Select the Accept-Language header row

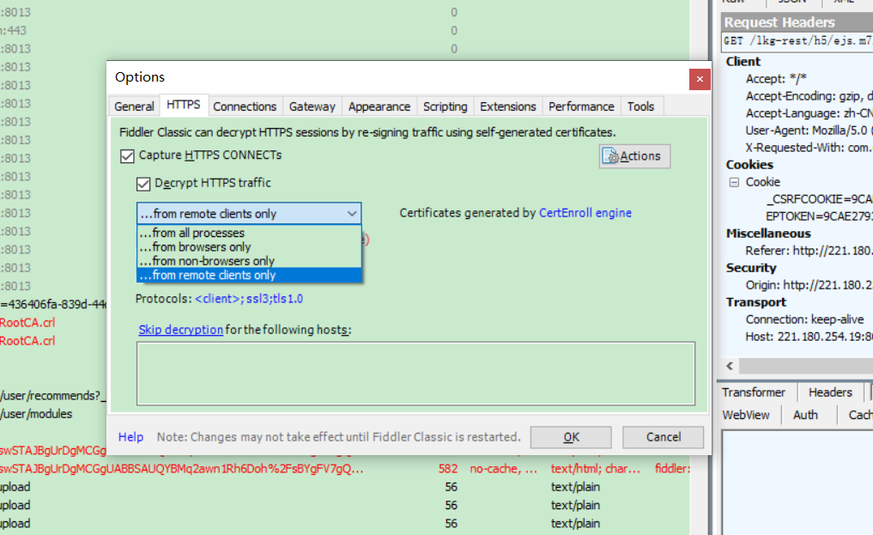click(x=809, y=113)
